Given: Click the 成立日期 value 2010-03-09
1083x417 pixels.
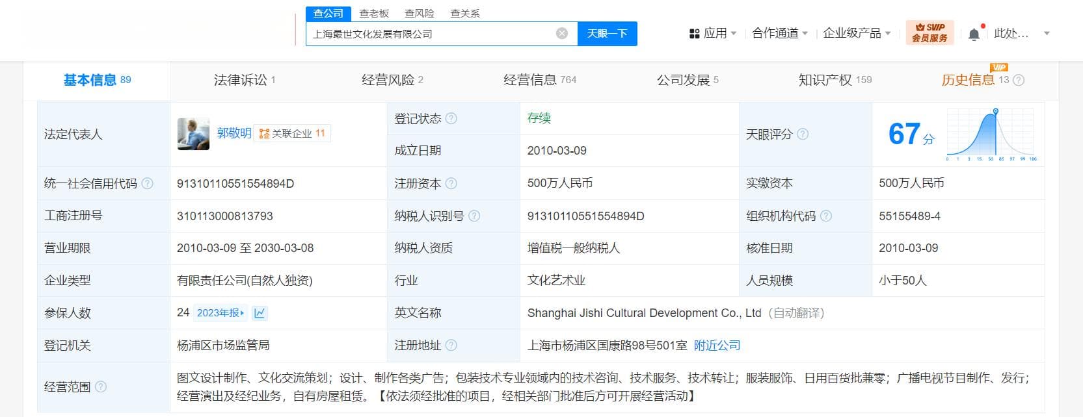Looking at the screenshot, I should pos(557,151).
